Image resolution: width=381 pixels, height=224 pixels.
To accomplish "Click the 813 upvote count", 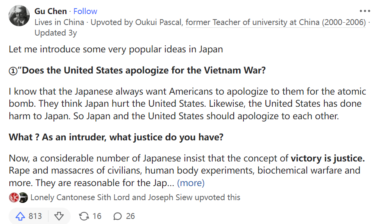I will pos(35,216).
